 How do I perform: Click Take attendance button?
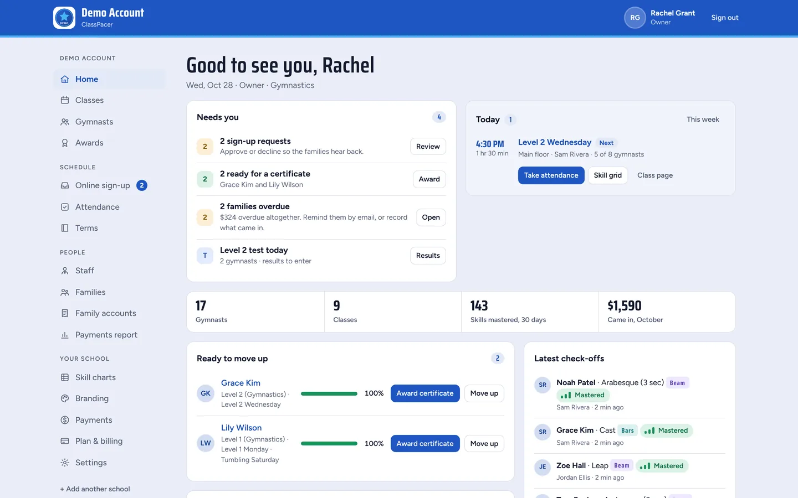[x=551, y=175]
